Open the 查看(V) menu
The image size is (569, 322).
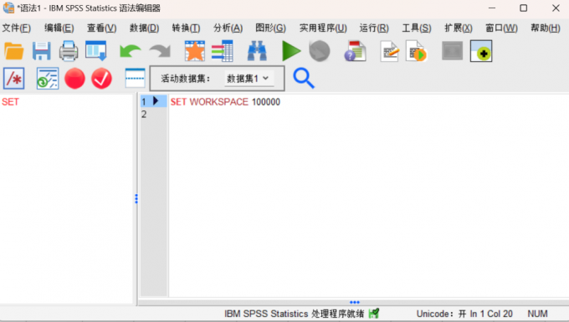pyautogui.click(x=101, y=28)
